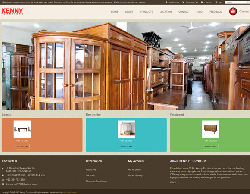Add GN-BE-033 to cart

(x=126, y=147)
